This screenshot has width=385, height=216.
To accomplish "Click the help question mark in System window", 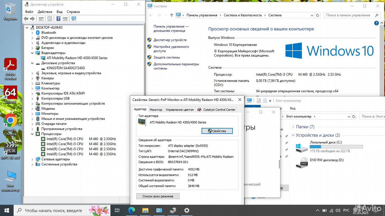I will point(376,23).
